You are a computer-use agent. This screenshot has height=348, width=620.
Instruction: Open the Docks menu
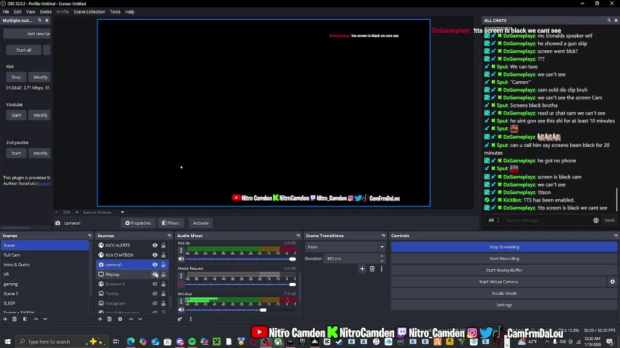[46, 12]
